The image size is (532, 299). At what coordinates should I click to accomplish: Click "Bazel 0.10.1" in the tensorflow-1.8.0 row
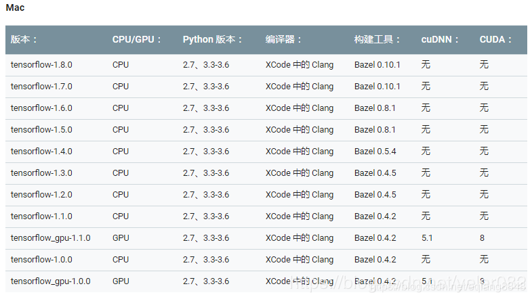(377, 65)
